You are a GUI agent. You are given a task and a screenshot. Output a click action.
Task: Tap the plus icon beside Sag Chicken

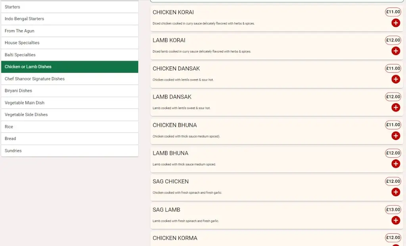point(395,192)
